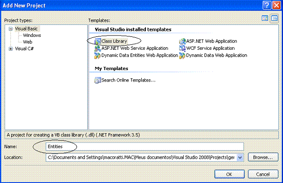This screenshot has height=183, width=283.
Task: Click the My Templates heading
Action: point(111,69)
